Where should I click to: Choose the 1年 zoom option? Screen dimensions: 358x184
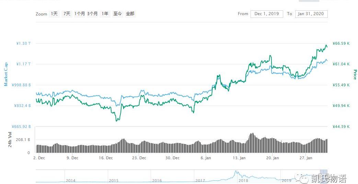click(x=105, y=14)
